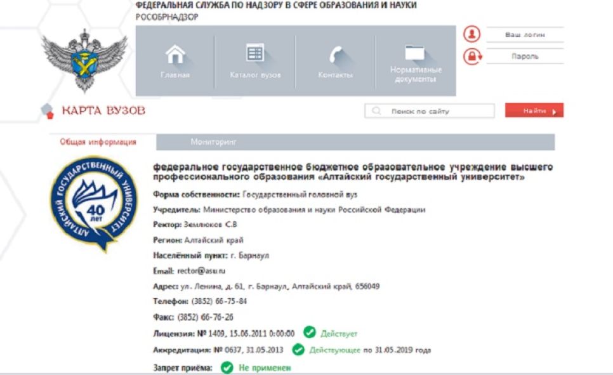The width and height of the screenshot is (613, 375).
Task: Click Министерство образования и науки founder text
Action: 314,209
